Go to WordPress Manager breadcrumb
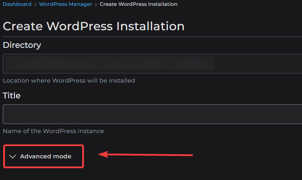Screen dimensions: 302x180 65,4
